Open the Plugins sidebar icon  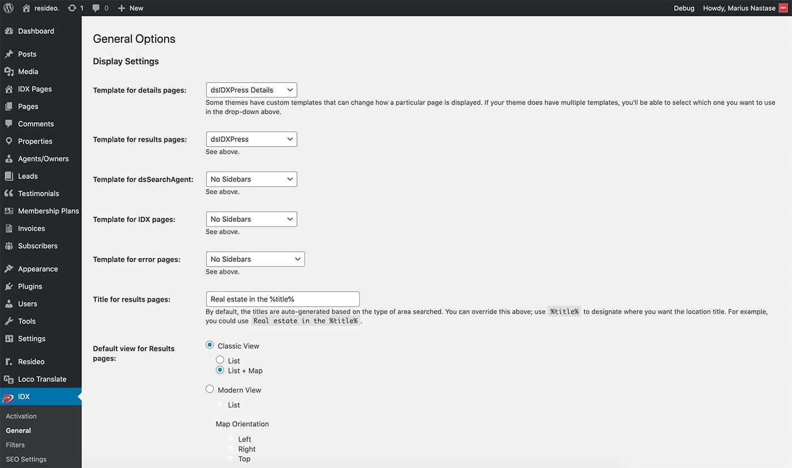pyautogui.click(x=8, y=286)
